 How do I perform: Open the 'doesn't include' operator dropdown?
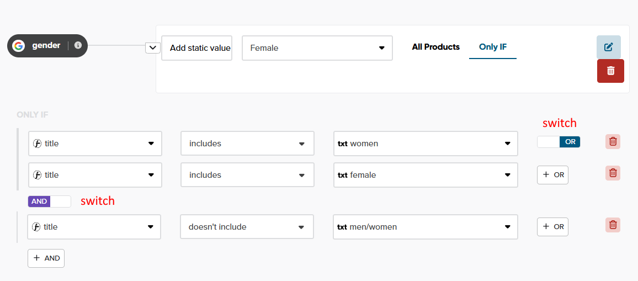[247, 227]
